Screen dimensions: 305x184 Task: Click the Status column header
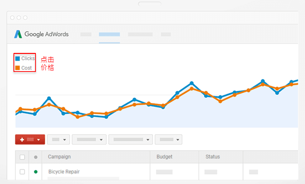coord(212,157)
